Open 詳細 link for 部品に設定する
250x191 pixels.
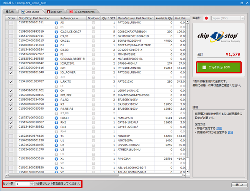pos(219,128)
